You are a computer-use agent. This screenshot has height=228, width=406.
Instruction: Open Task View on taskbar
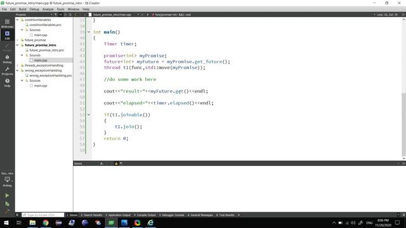pos(19,222)
